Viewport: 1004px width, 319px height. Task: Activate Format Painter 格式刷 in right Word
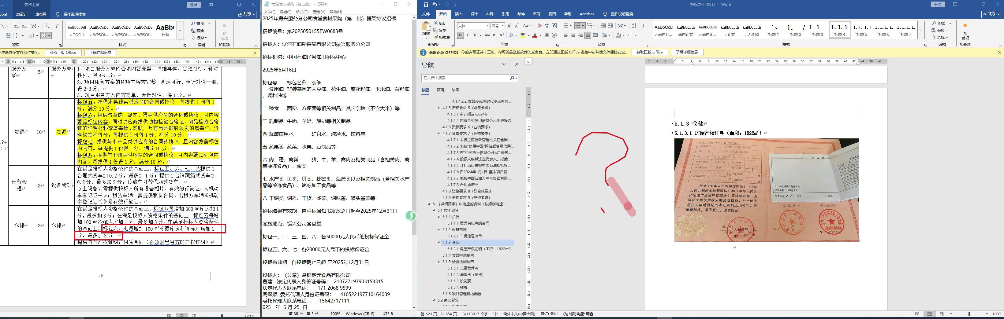pyautogui.click(x=442, y=37)
